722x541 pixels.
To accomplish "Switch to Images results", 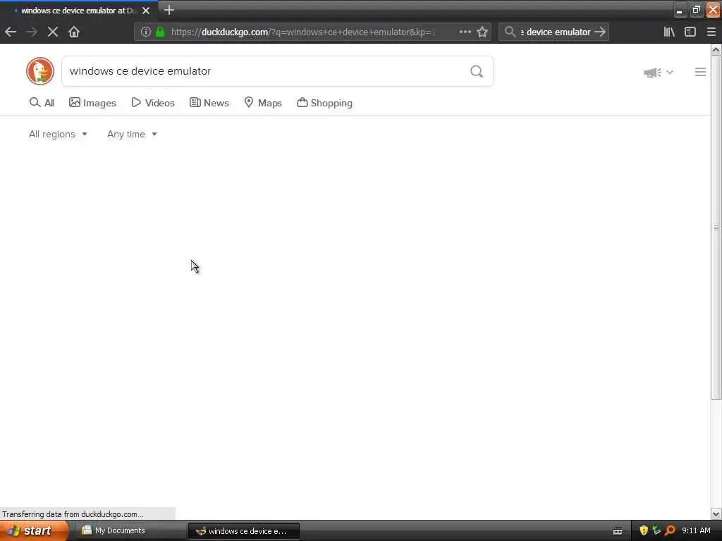I will click(92, 103).
